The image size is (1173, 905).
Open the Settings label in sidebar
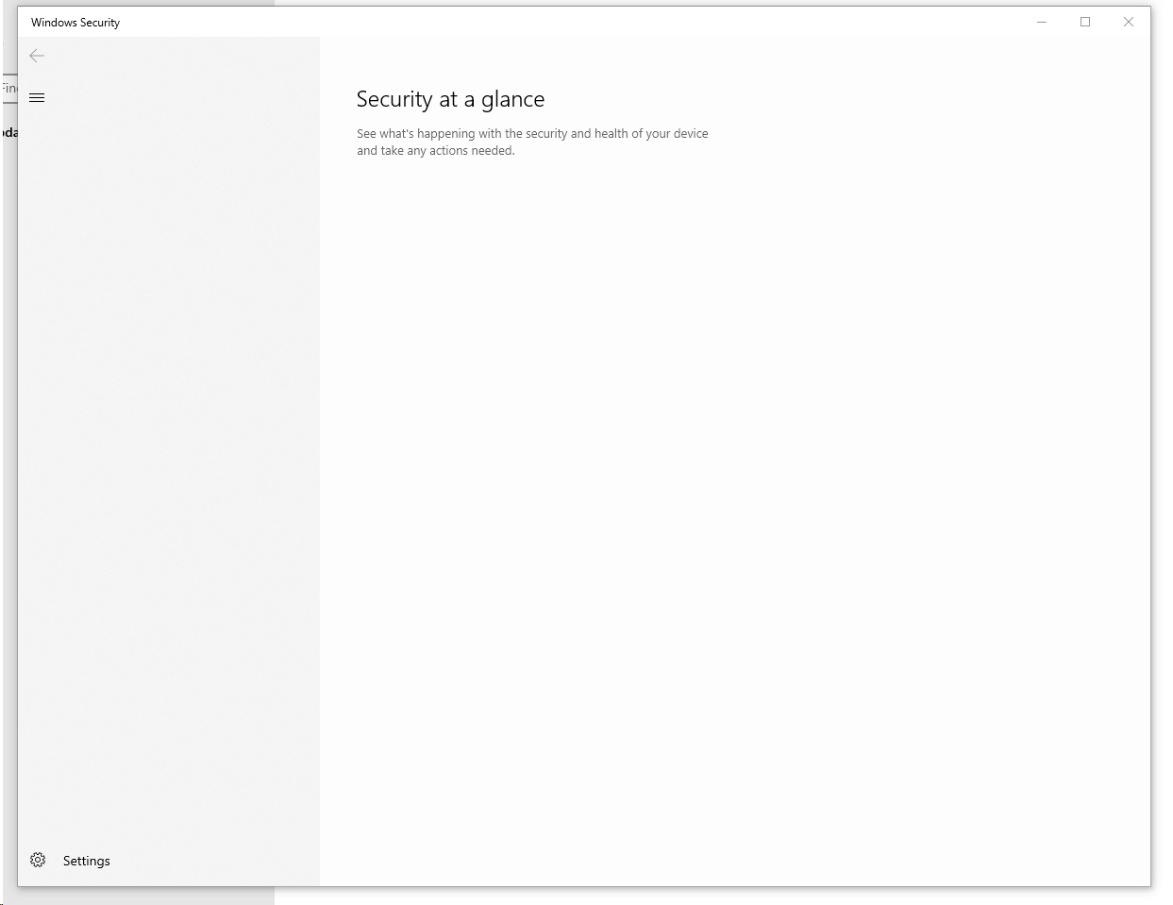coord(87,861)
